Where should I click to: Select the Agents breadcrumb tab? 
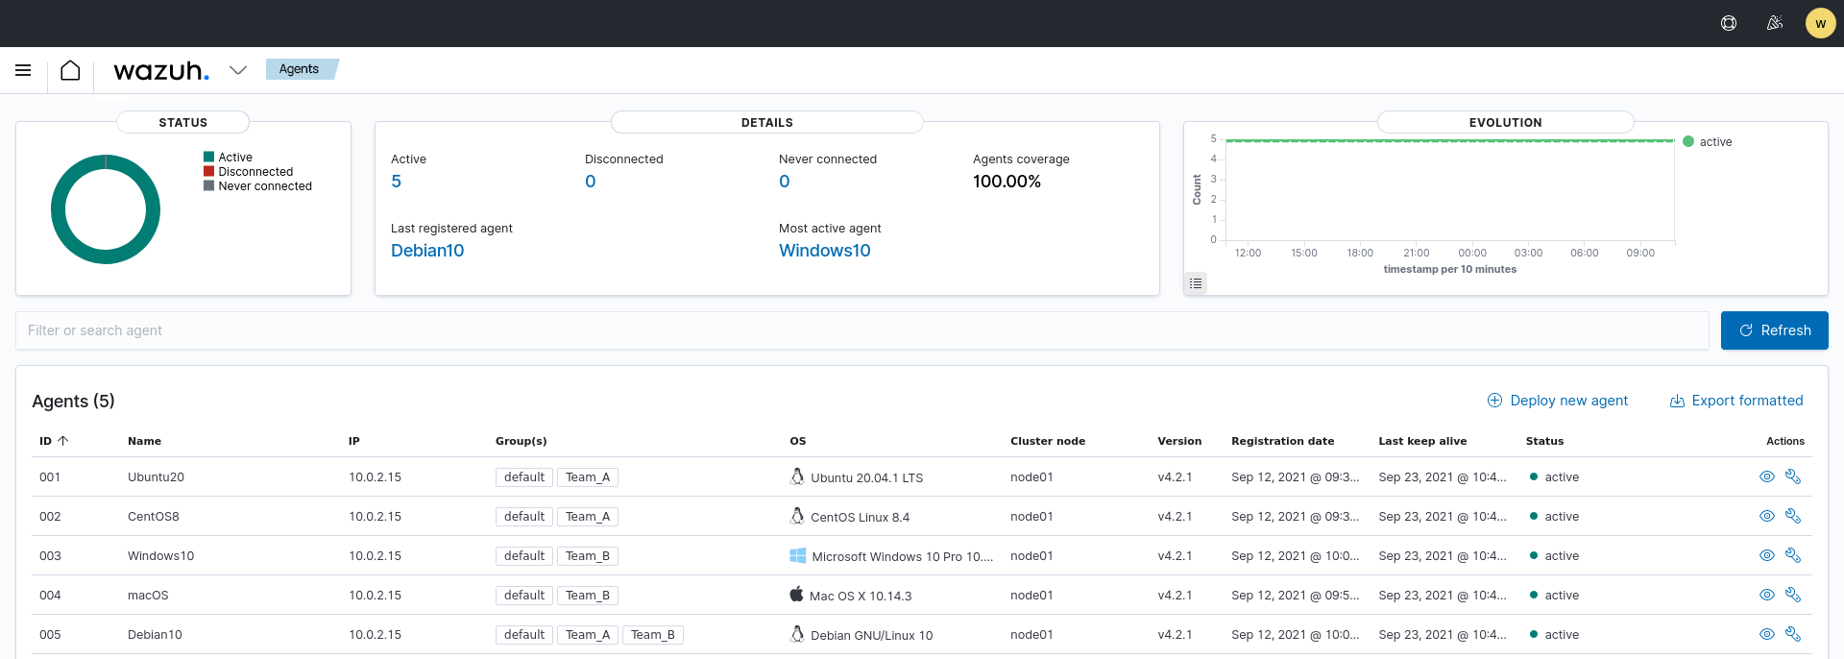click(x=301, y=69)
